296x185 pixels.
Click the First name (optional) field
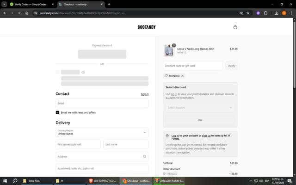click(78, 144)
